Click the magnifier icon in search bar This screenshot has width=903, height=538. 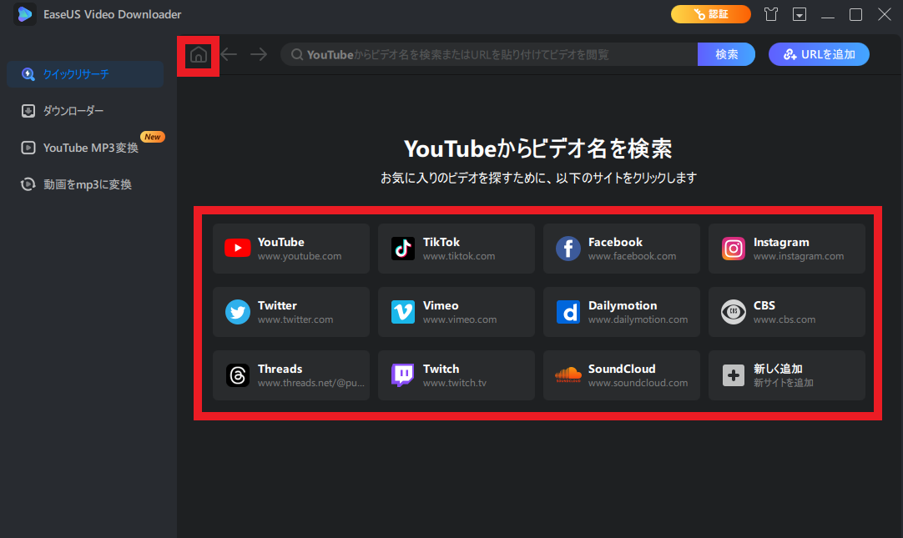[x=296, y=55]
